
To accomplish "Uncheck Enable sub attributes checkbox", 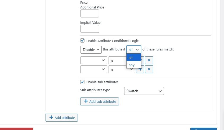I will 82,82.
